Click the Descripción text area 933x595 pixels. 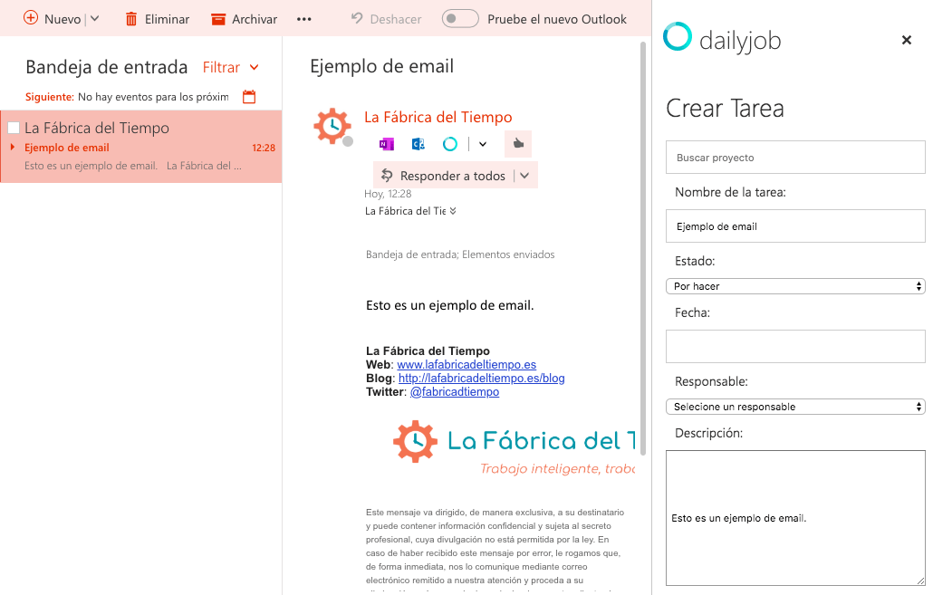click(x=795, y=518)
